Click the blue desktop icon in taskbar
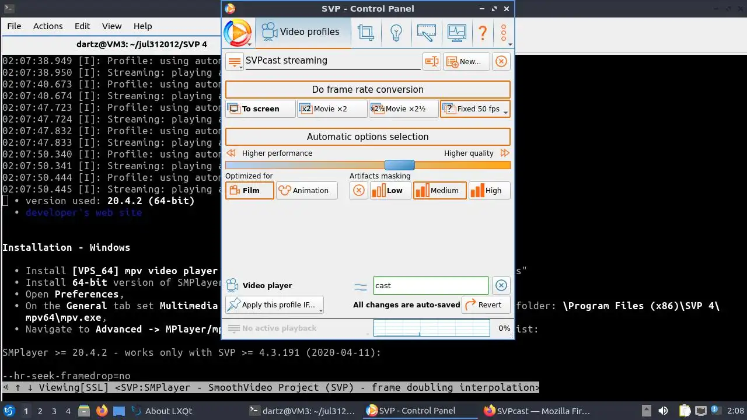The height and width of the screenshot is (420, 747). click(x=119, y=411)
